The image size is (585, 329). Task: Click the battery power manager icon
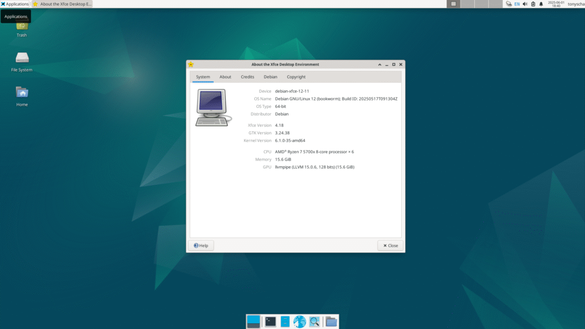click(x=533, y=4)
